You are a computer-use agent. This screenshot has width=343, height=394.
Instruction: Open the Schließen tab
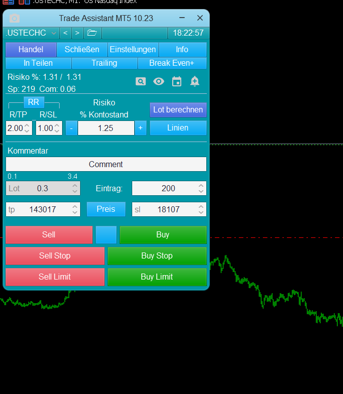click(82, 50)
